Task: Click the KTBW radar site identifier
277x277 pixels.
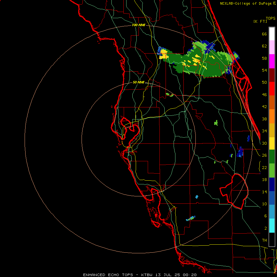Action: tap(147, 275)
